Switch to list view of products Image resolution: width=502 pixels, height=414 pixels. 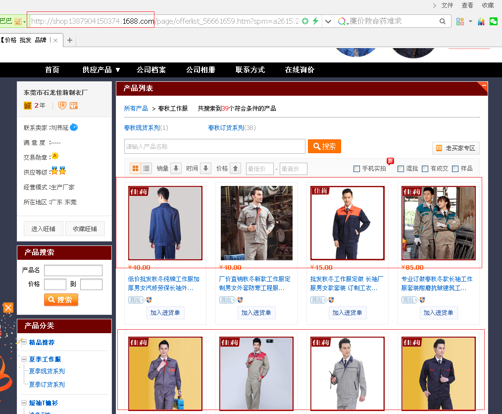tap(147, 169)
